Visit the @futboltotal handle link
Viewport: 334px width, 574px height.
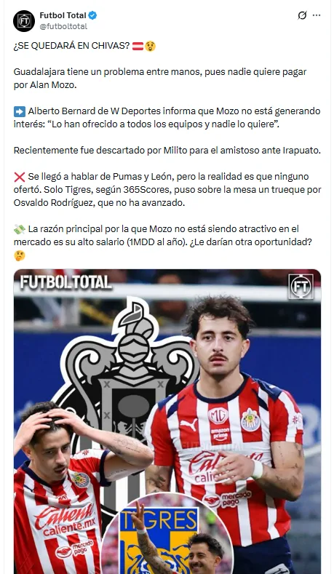pos(63,26)
